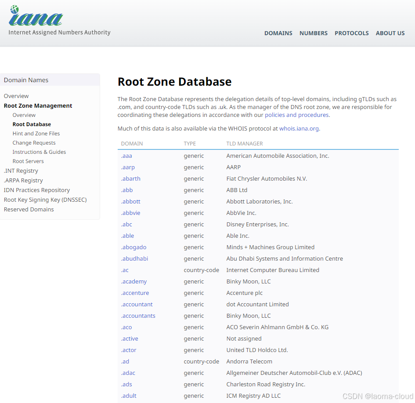415x403 pixels.
Task: Click 'Minds + Machines Group Limited' cell
Action: point(270,247)
